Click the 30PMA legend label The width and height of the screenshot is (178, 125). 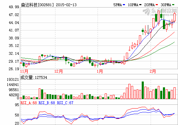pos(166,5)
